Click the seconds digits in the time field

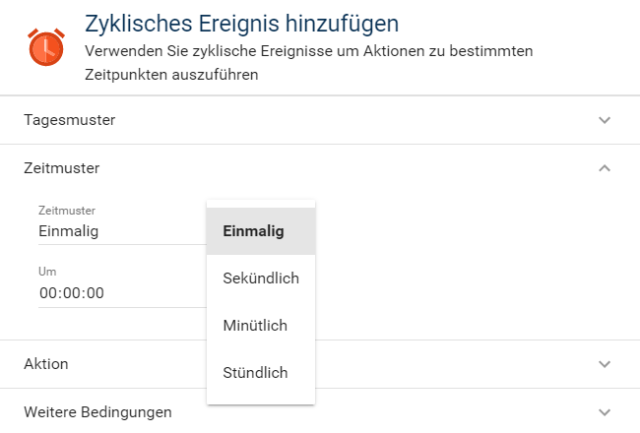coord(95,292)
